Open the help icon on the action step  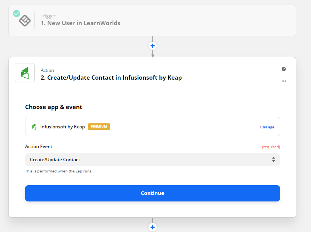coord(284,69)
